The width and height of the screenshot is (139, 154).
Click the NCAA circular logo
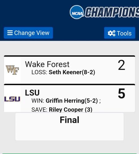coord(77,12)
